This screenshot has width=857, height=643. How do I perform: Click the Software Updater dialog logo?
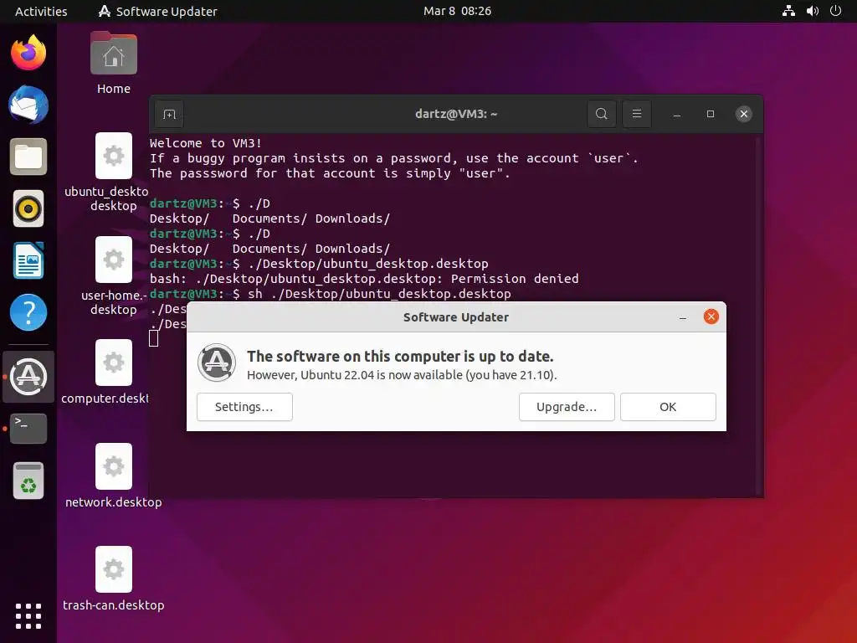point(217,363)
